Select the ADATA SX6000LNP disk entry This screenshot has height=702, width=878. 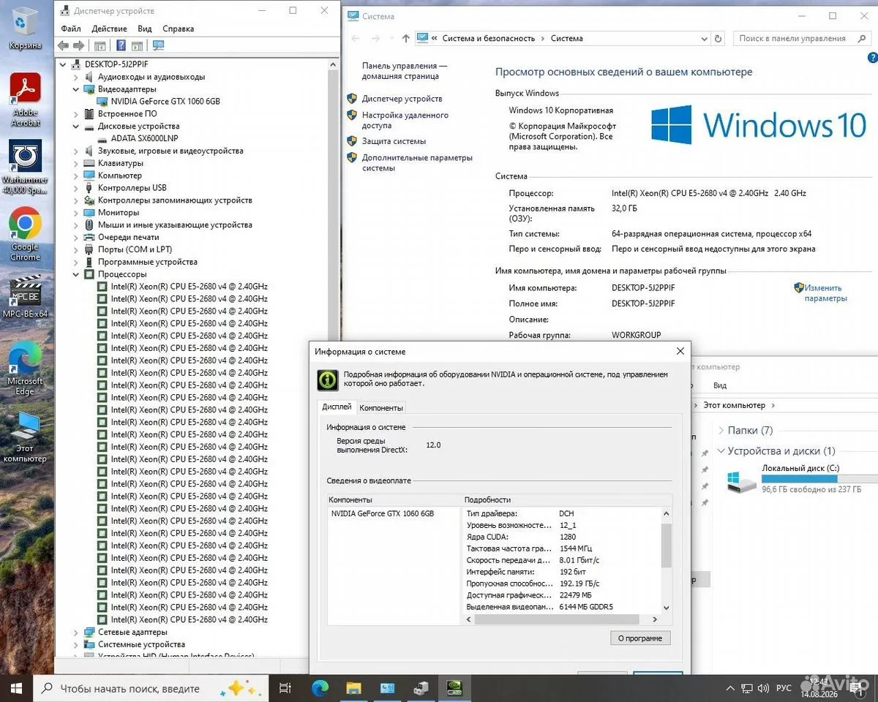[x=144, y=138]
